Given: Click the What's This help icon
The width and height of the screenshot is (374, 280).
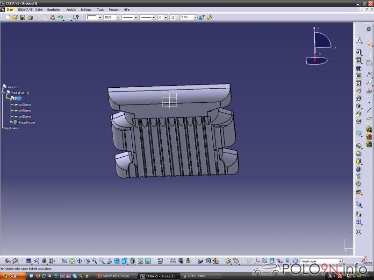Looking at the screenshot, I should click(76, 17).
